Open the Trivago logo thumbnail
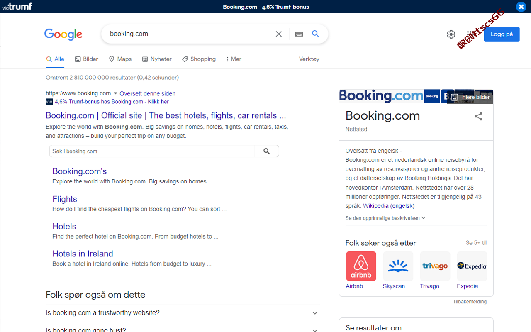The image size is (531, 332). 435,266
